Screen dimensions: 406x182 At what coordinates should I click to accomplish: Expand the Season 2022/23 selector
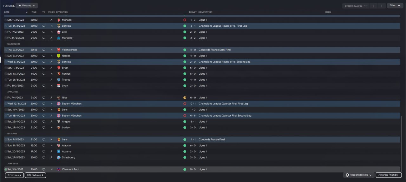(x=356, y=5)
